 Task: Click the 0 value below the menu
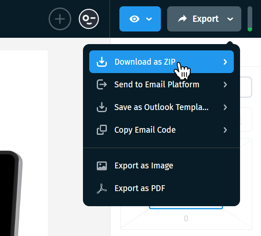click(186, 218)
